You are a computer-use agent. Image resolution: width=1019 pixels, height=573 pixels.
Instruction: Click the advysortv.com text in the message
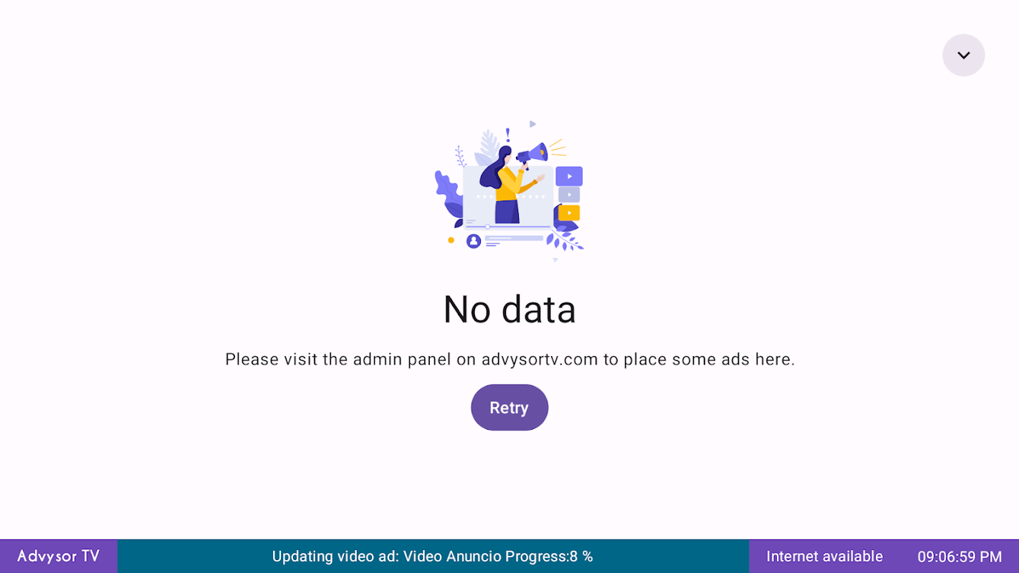click(540, 359)
